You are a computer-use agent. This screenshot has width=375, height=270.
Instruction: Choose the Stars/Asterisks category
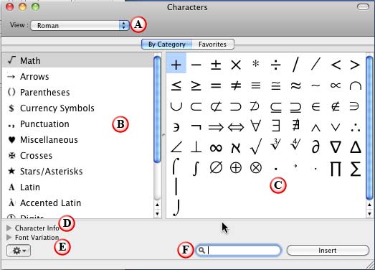[77, 172]
